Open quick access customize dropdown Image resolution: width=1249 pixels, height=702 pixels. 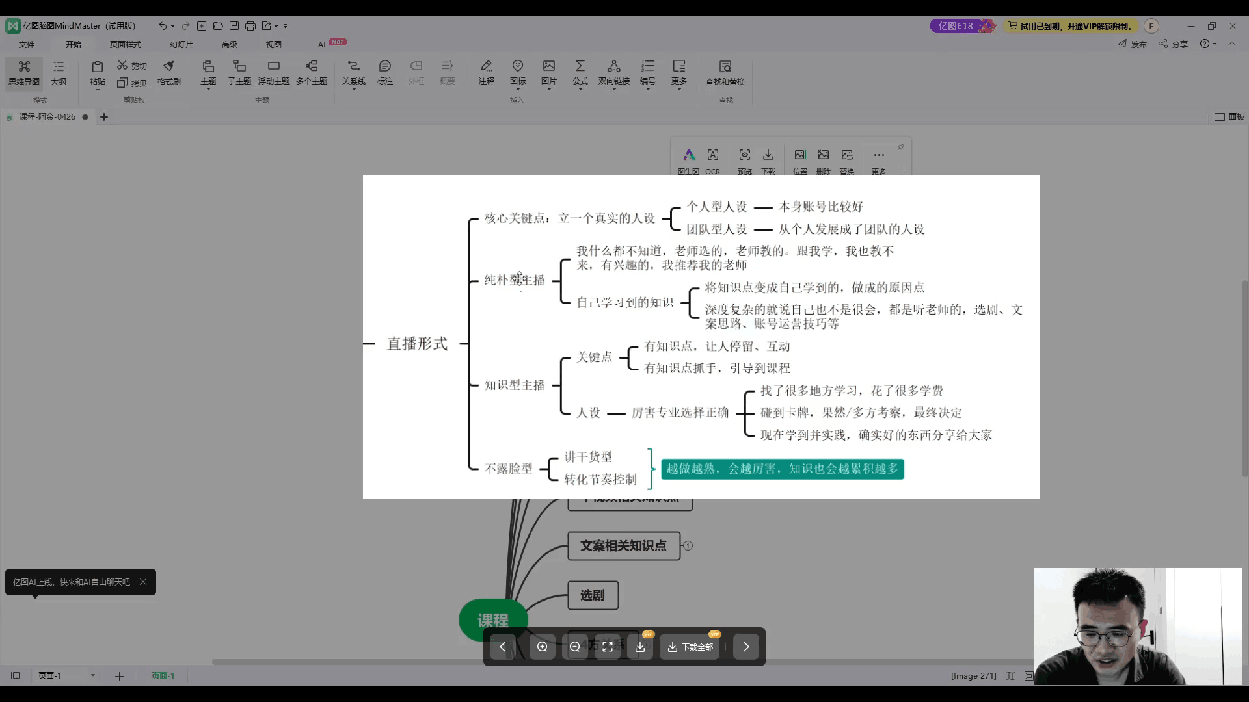point(285,27)
